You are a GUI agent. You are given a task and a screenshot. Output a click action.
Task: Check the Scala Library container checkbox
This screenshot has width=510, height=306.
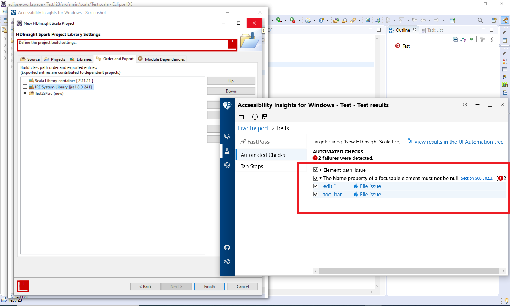pos(25,80)
